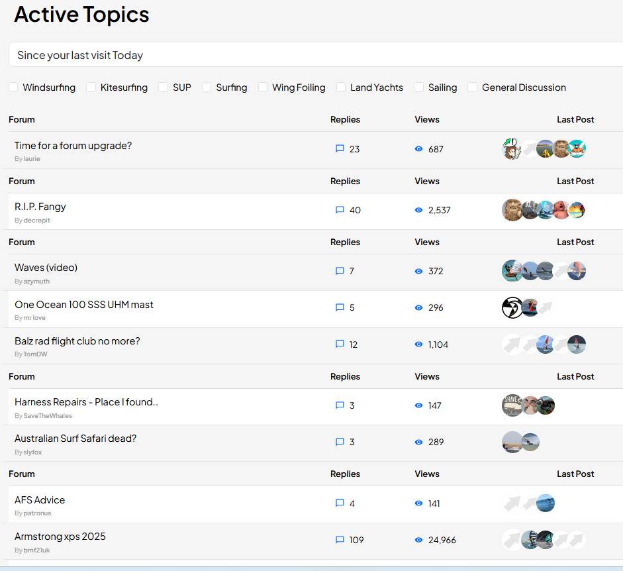The width and height of the screenshot is (623, 571).
Task: Click the views eye icon for Waves (video)
Action: [418, 271]
